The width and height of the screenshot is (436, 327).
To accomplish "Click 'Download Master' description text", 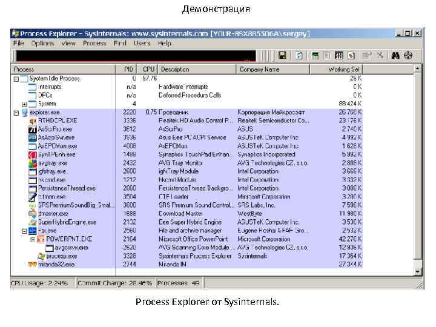I will tap(180, 214).
